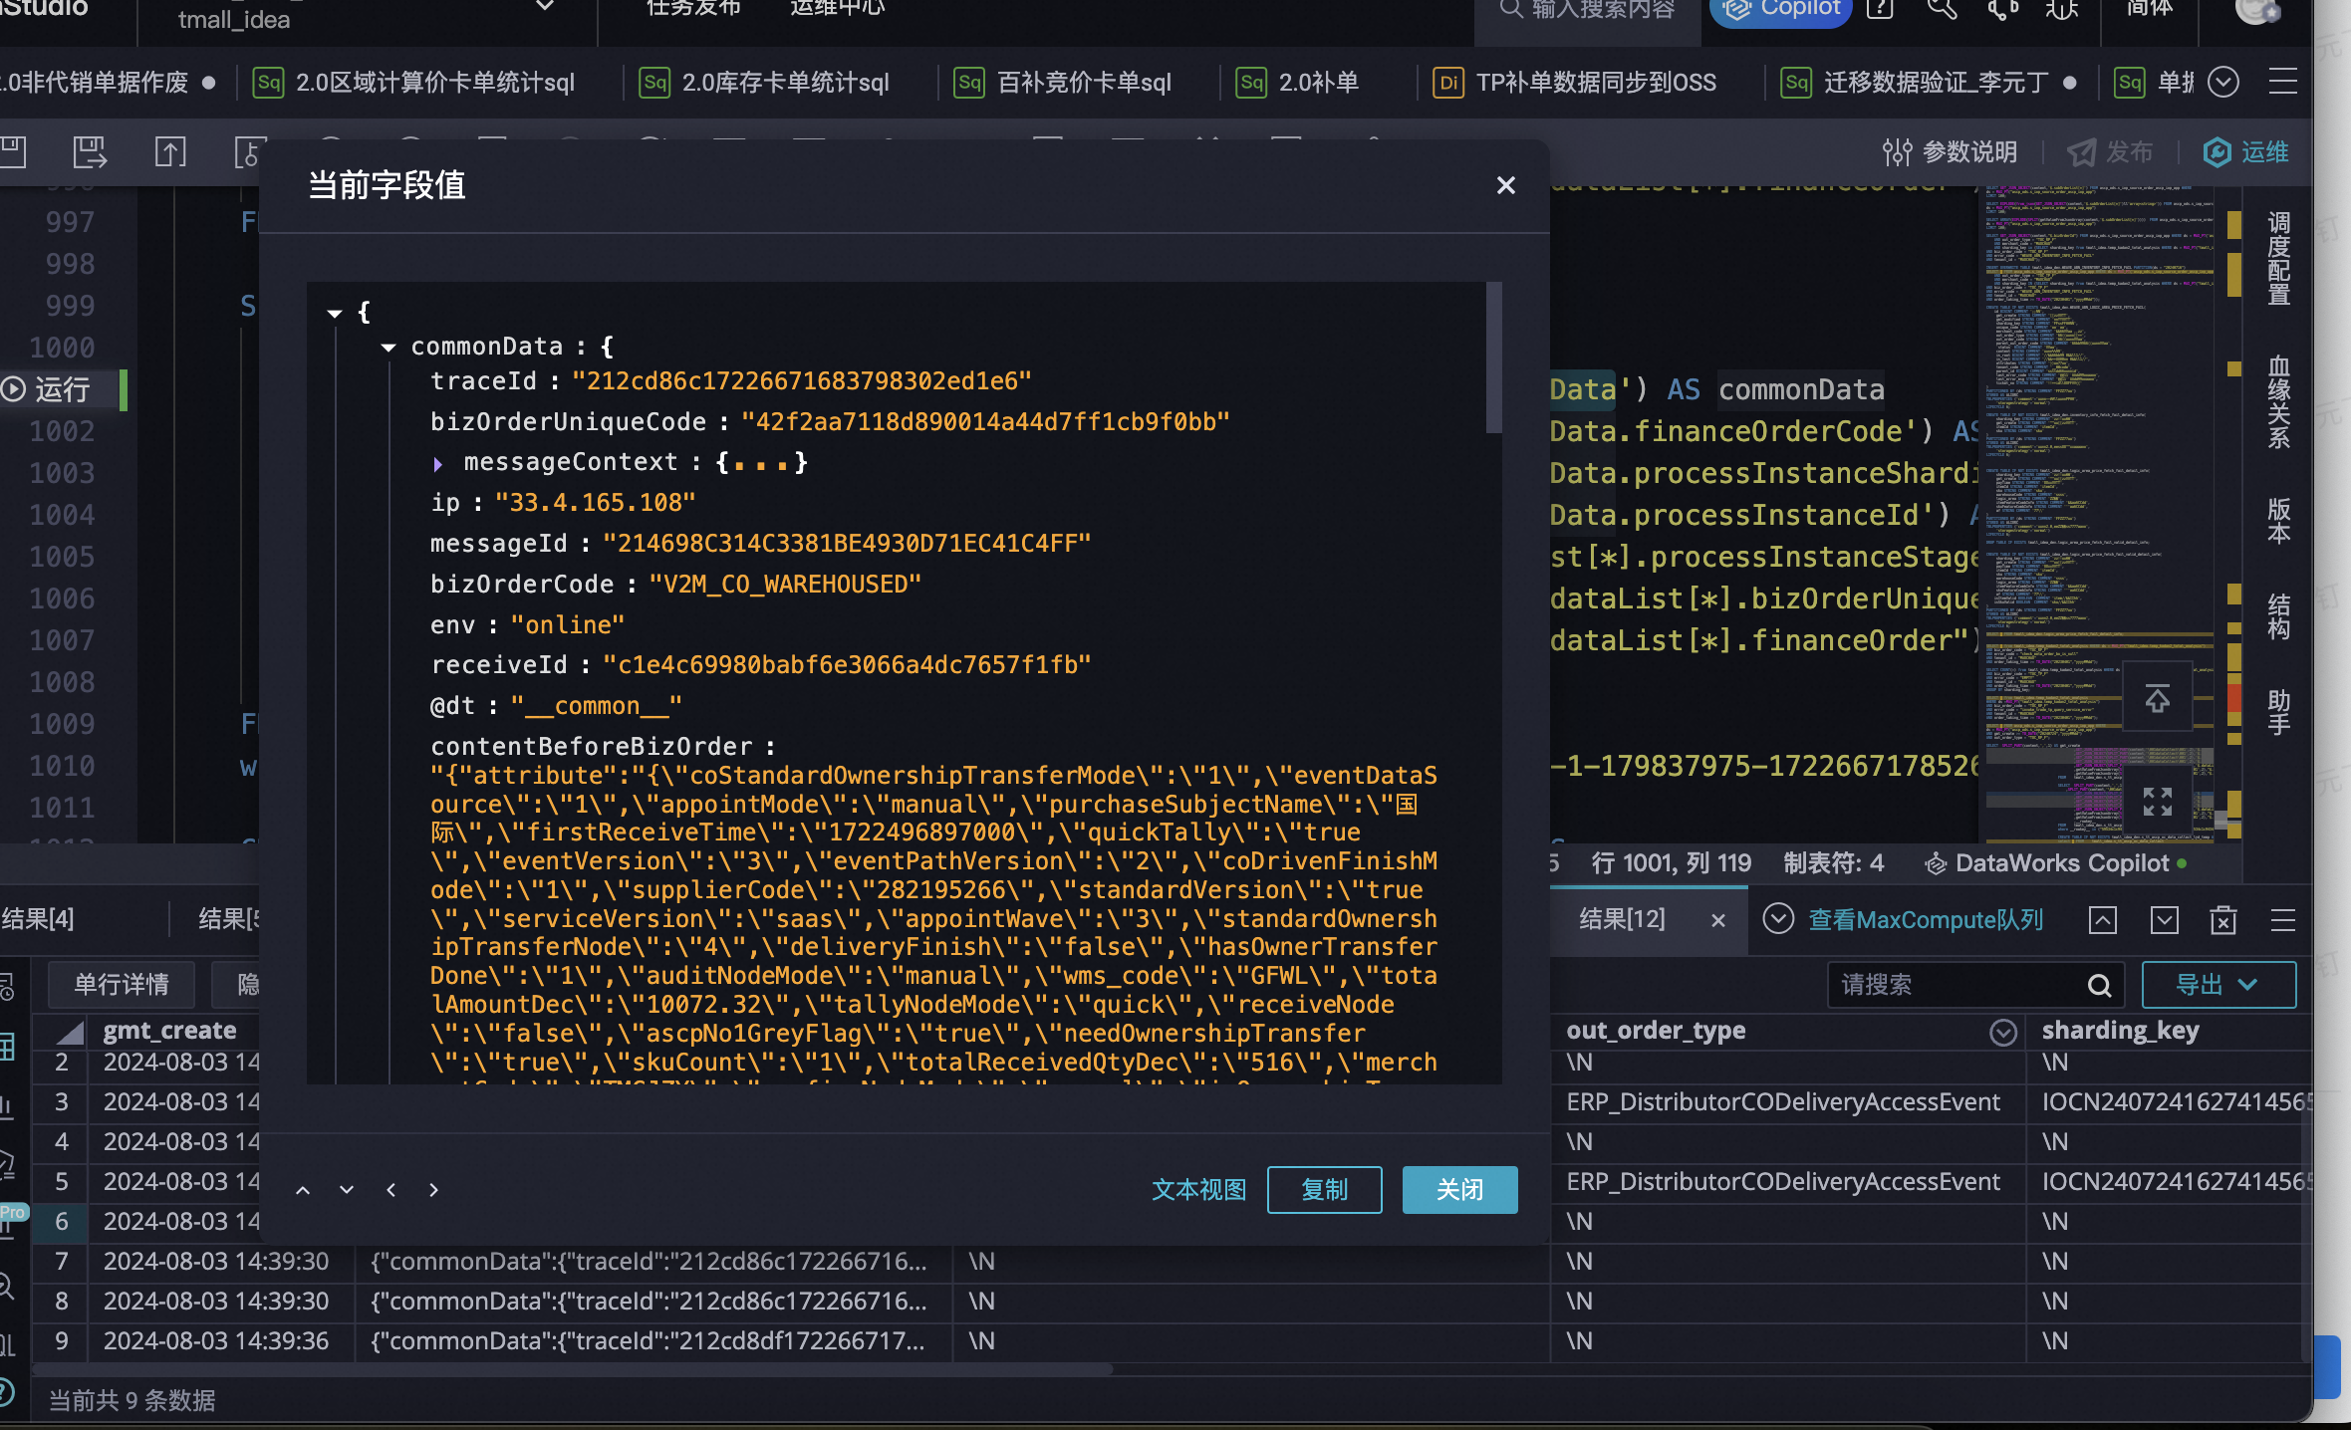The image size is (2351, 1430).
Task: Open the help question-mark icon
Action: (1880, 10)
